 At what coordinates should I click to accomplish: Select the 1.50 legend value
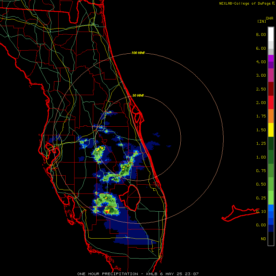[261, 130]
